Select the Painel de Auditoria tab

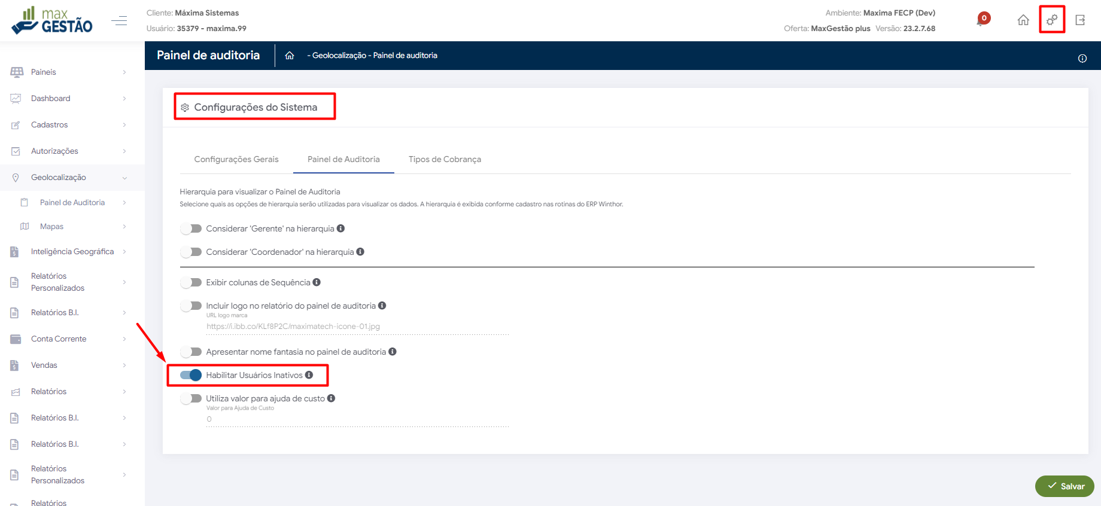click(x=343, y=159)
